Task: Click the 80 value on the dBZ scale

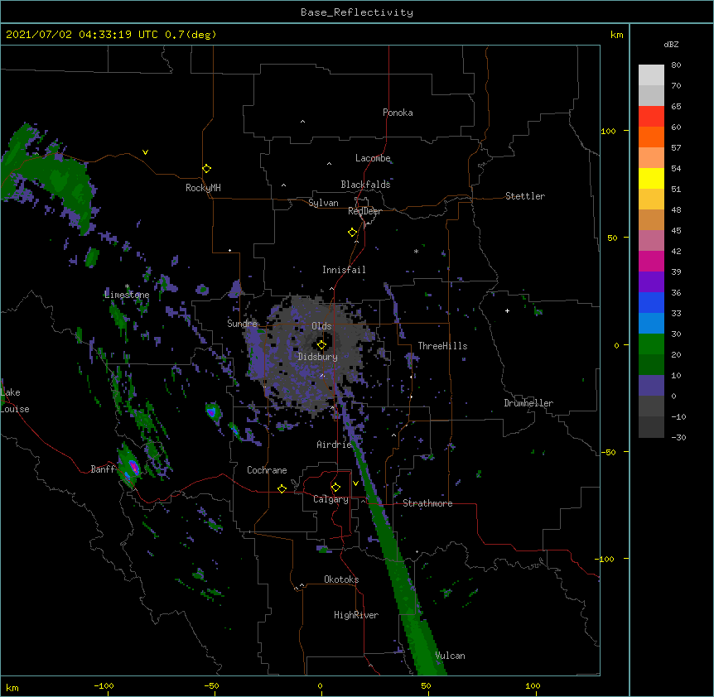Action: [676, 65]
